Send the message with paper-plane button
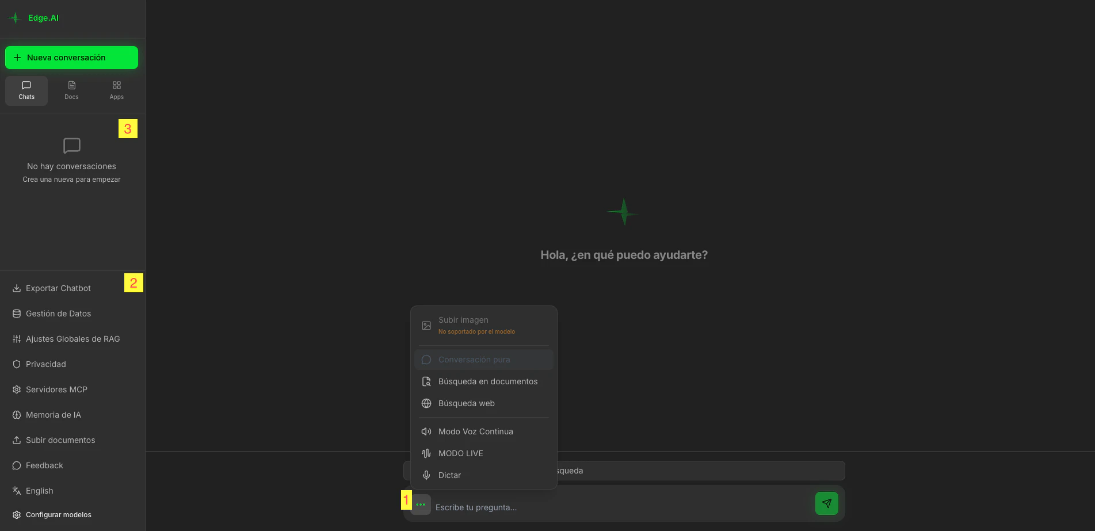This screenshot has height=531, width=1095. tap(827, 503)
